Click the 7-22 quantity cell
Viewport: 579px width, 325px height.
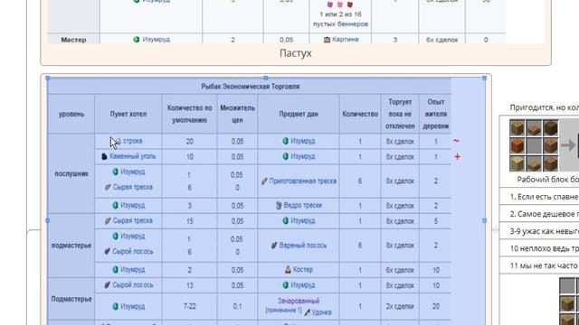click(x=189, y=307)
